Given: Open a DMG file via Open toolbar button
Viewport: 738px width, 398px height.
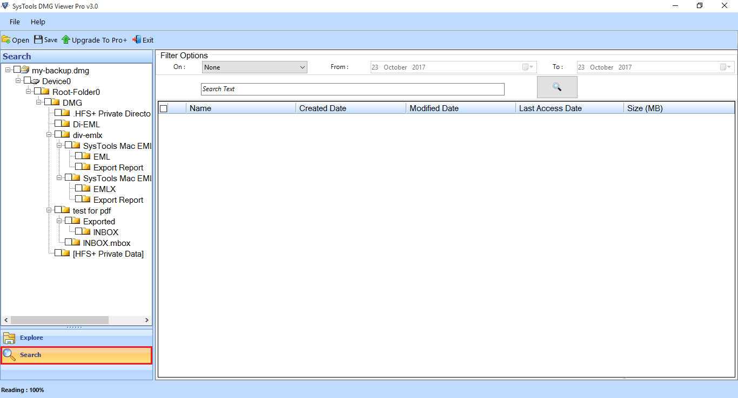Looking at the screenshot, I should point(16,40).
